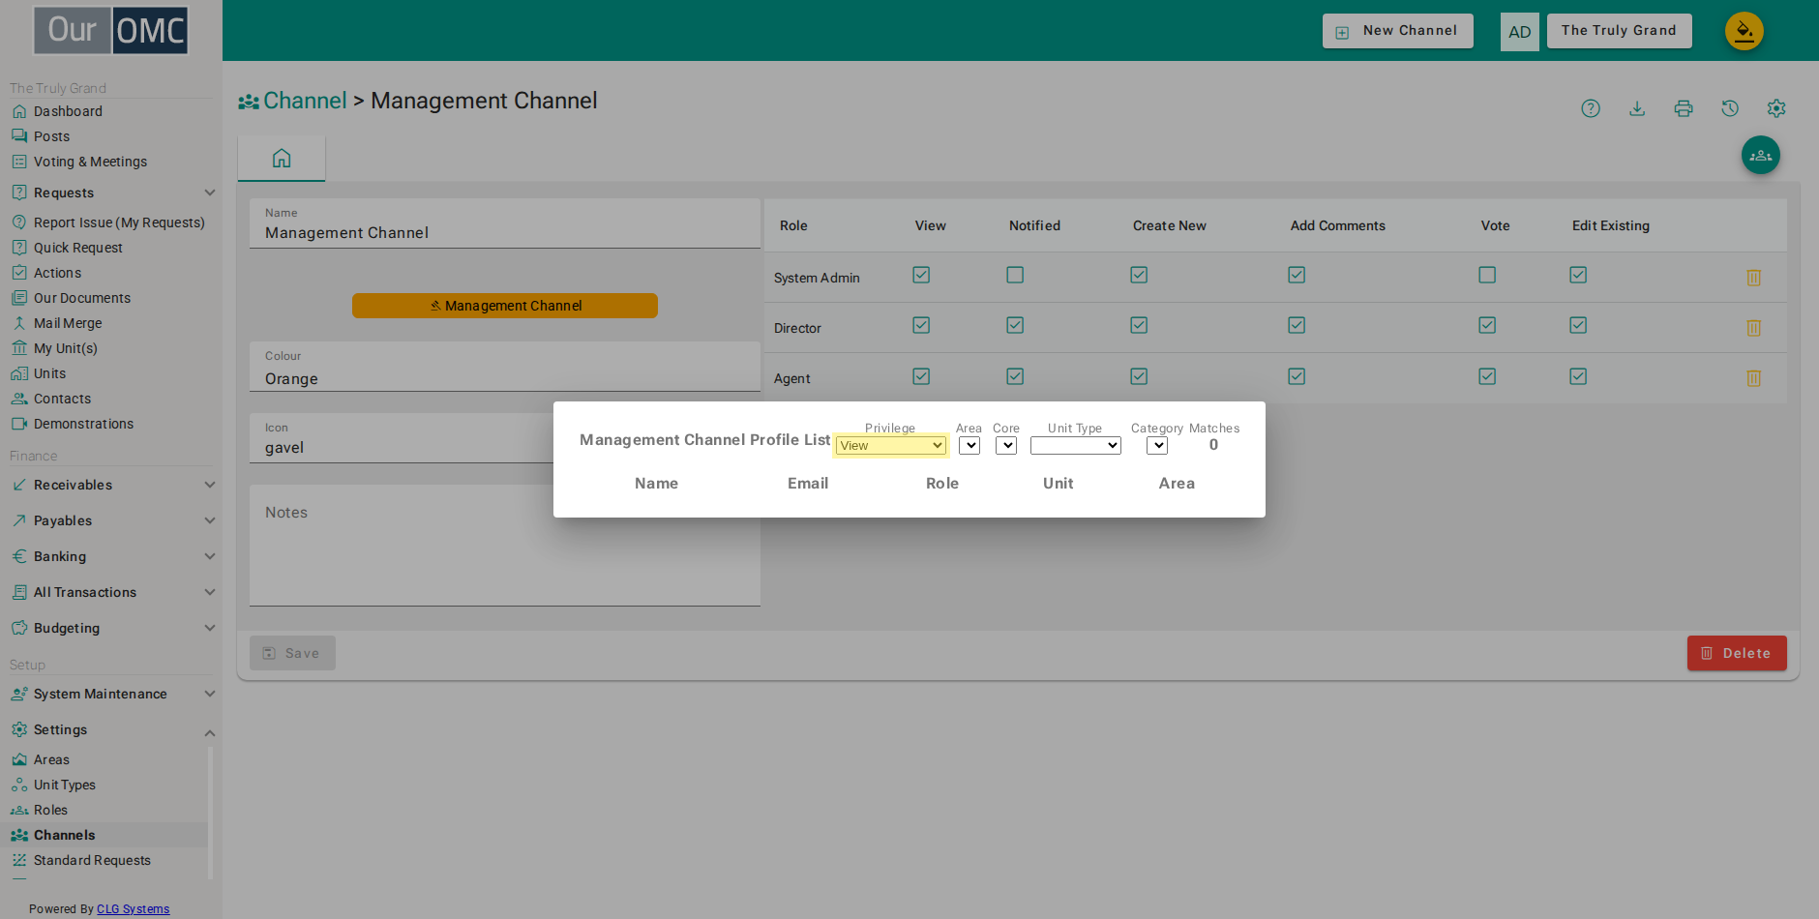Open the Area filter dropdown
1819x919 pixels.
click(969, 446)
